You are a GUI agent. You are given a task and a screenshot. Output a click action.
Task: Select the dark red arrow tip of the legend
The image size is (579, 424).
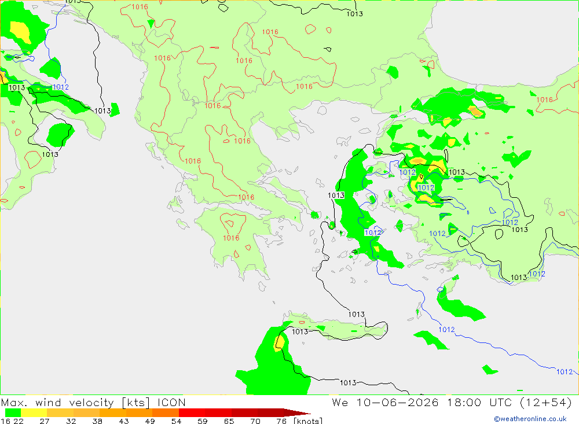(x=297, y=412)
